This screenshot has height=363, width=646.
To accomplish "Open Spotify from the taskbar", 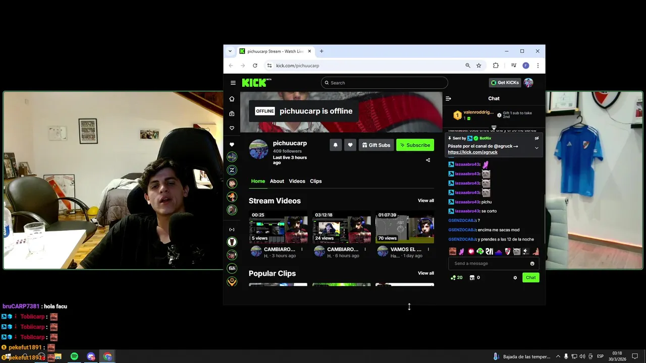I will point(74,356).
